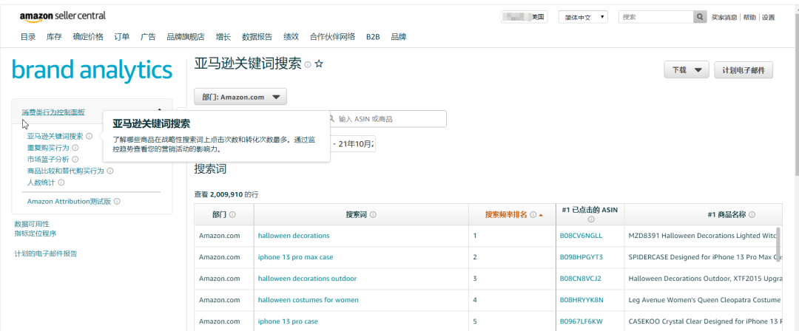This screenshot has width=799, height=331.
Task: Open search term halloween costumes for women
Action: [309, 300]
